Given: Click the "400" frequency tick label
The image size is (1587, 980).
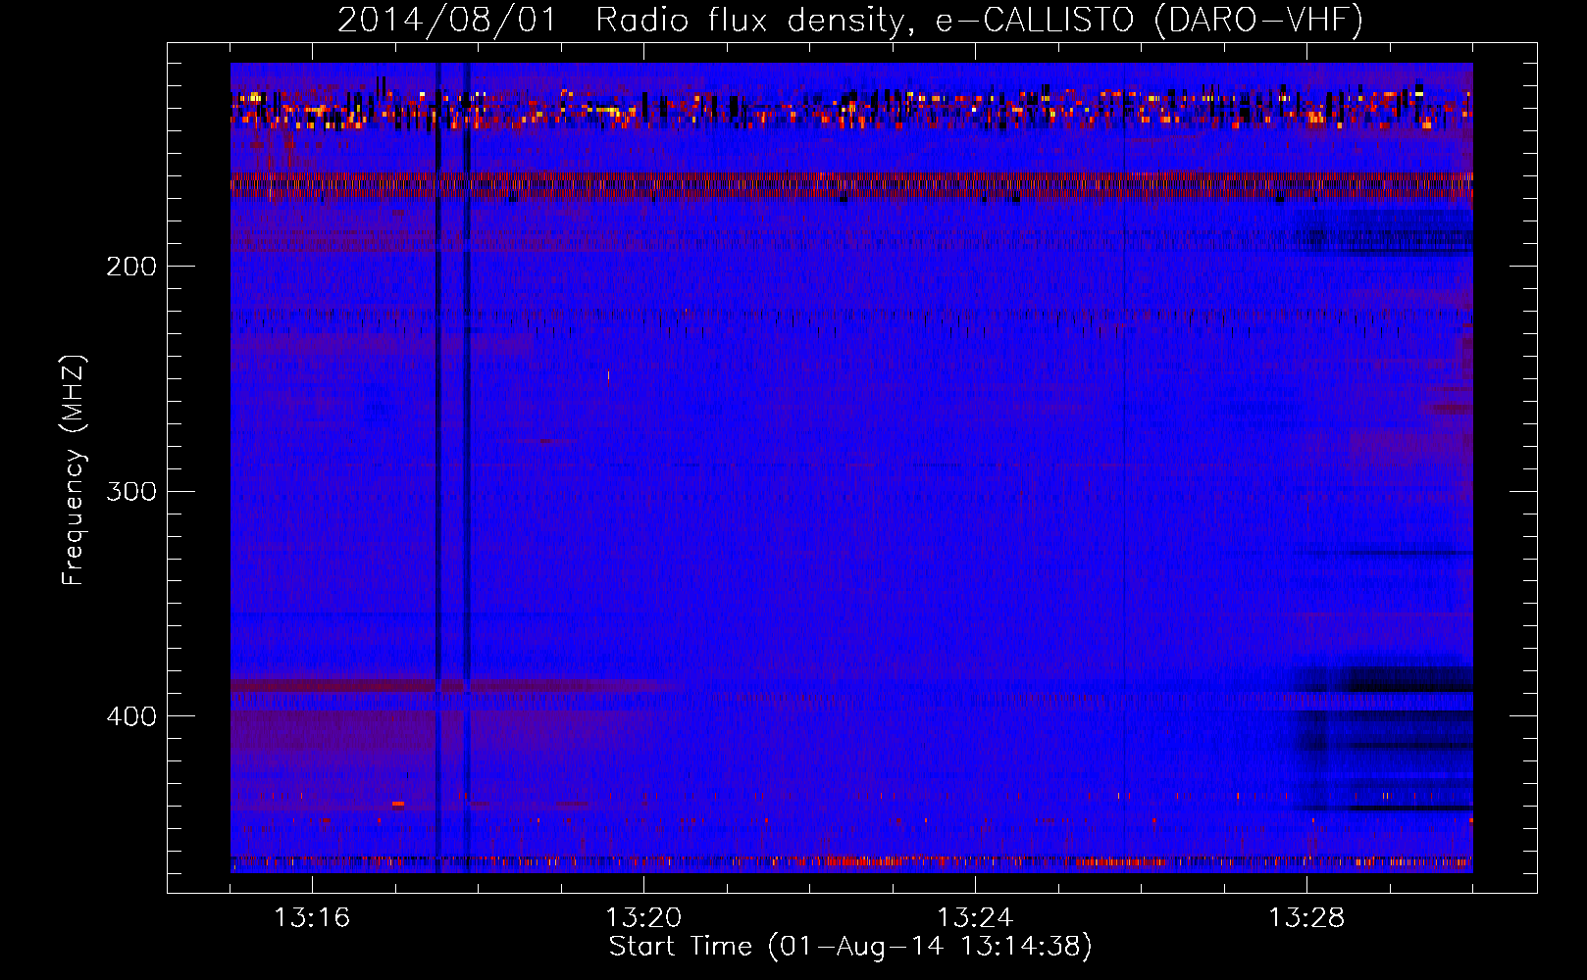Looking at the screenshot, I should [131, 716].
